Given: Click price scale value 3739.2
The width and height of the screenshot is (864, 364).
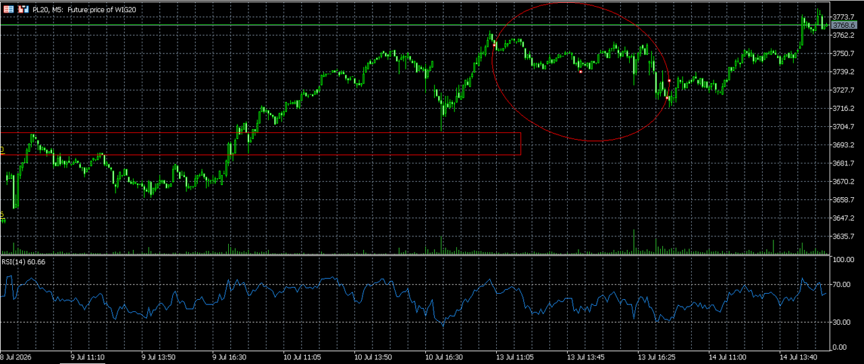Looking at the screenshot, I should (x=844, y=72).
